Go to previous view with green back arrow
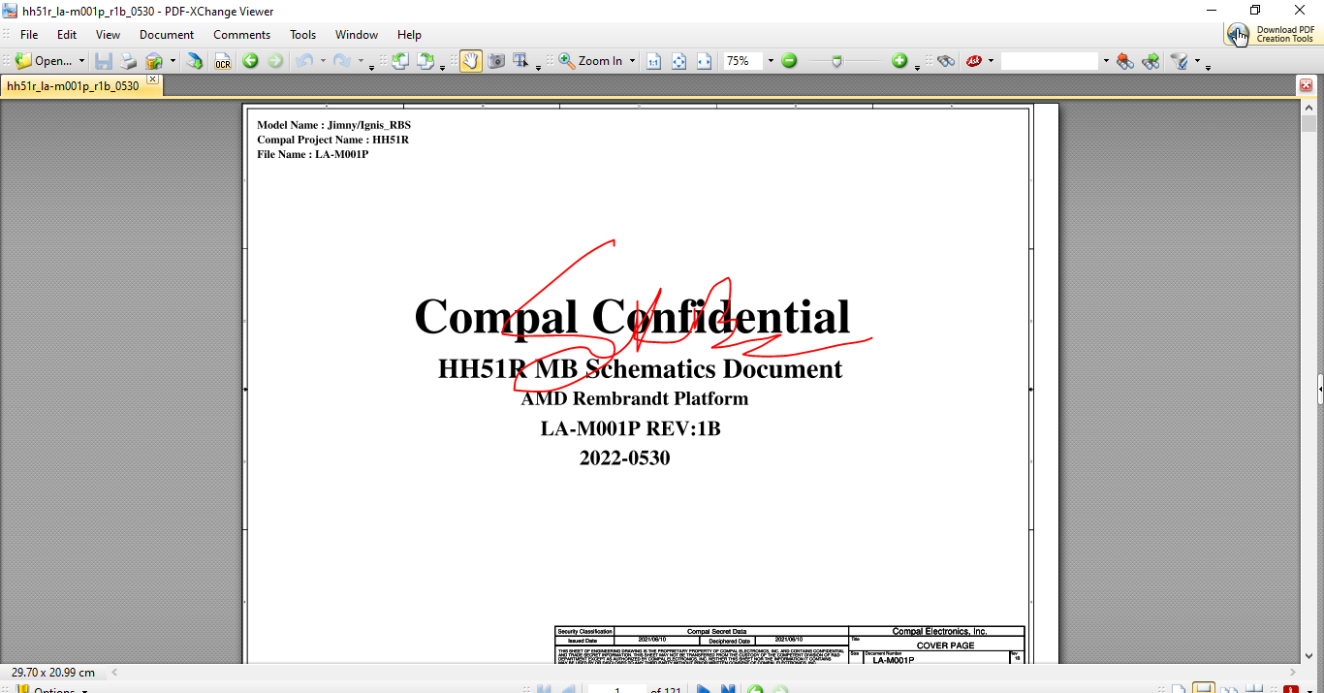The image size is (1324, 693). click(250, 61)
